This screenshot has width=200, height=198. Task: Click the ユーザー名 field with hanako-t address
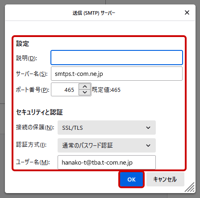pyautogui.click(x=107, y=162)
